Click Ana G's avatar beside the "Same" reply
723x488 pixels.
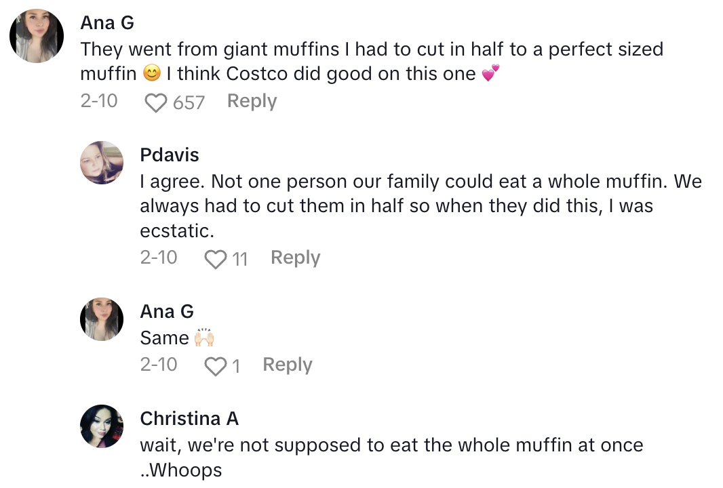(x=102, y=319)
